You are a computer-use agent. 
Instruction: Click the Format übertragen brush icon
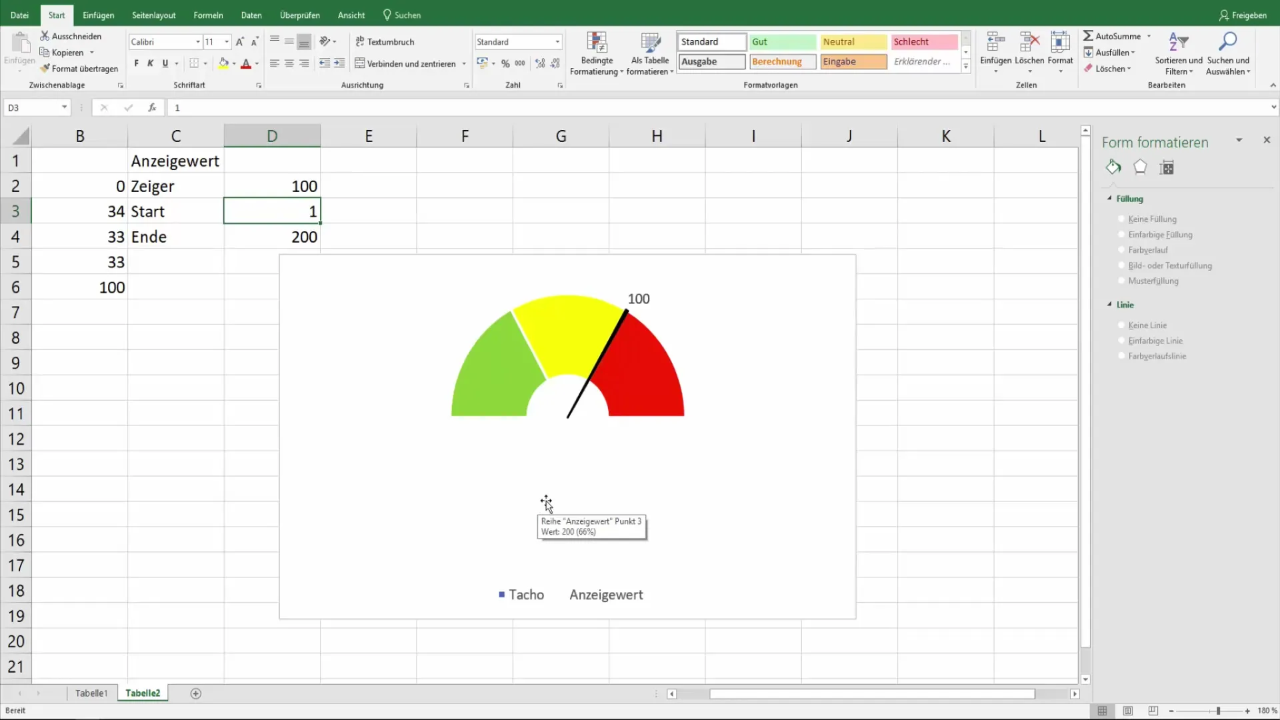[x=45, y=68]
